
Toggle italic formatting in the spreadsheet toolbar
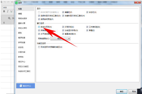pos(8,11)
